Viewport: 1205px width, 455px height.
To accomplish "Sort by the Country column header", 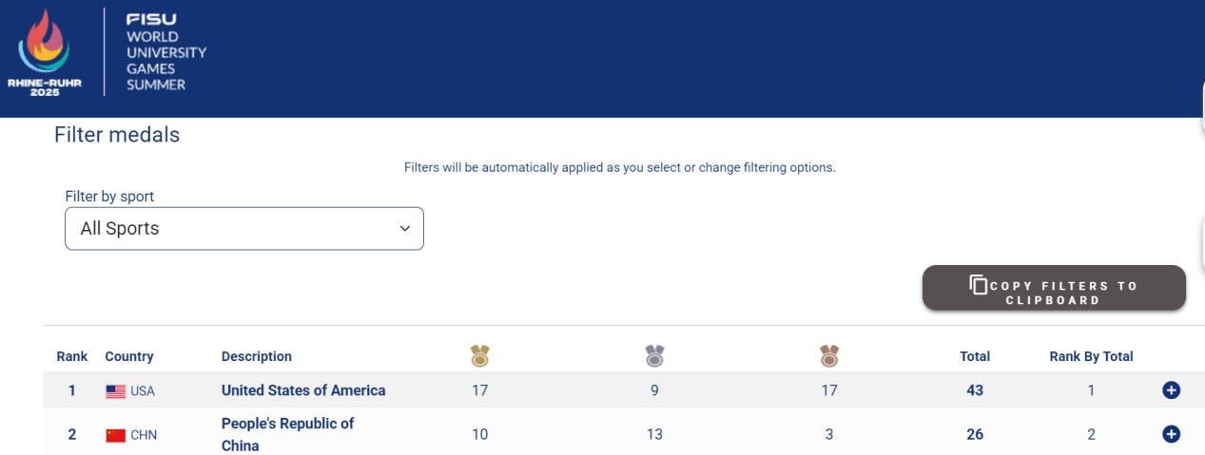I will 129,356.
